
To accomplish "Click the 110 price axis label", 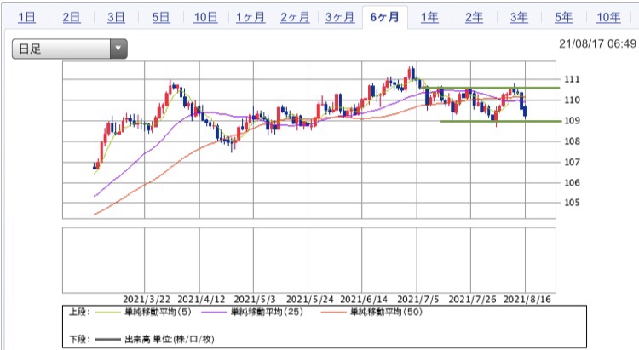I will [572, 100].
